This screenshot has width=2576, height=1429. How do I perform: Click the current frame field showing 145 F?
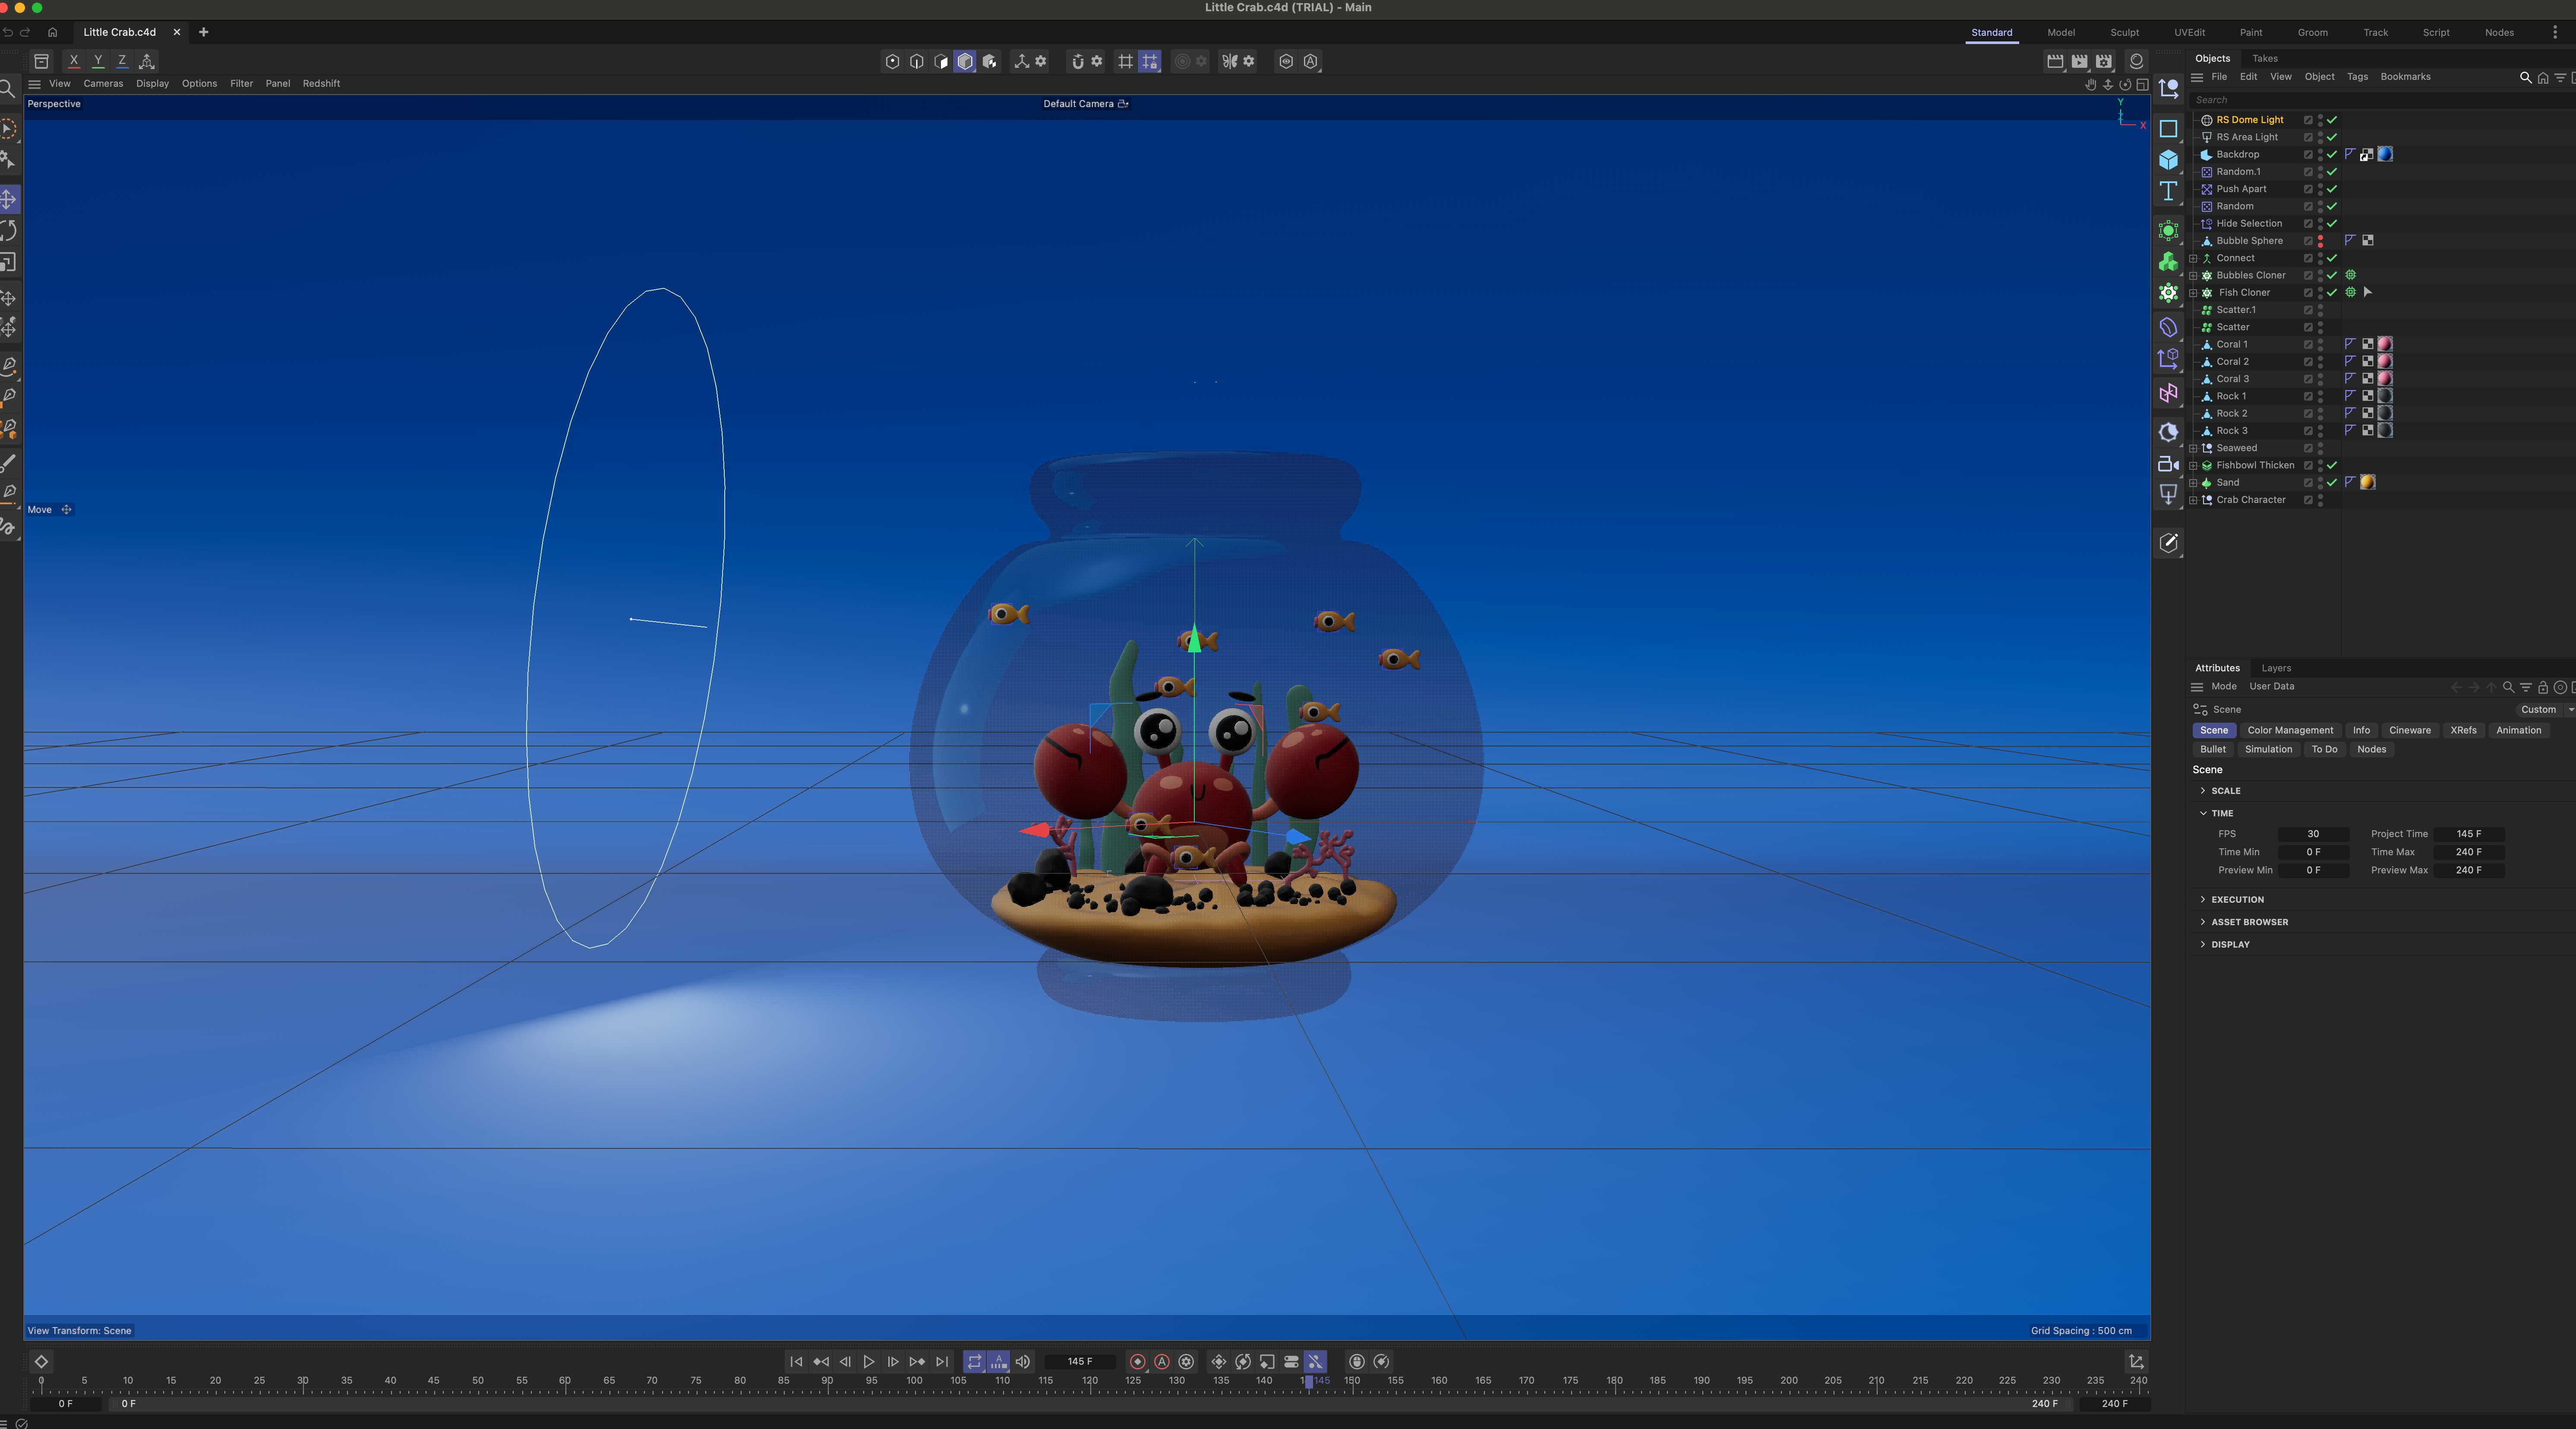[x=1080, y=1362]
